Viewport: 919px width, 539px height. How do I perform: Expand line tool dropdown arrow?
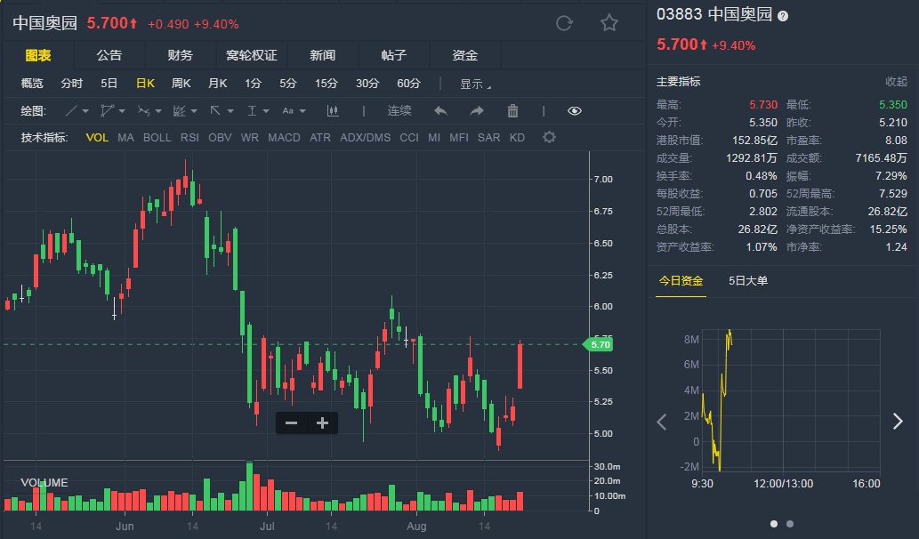pos(85,111)
